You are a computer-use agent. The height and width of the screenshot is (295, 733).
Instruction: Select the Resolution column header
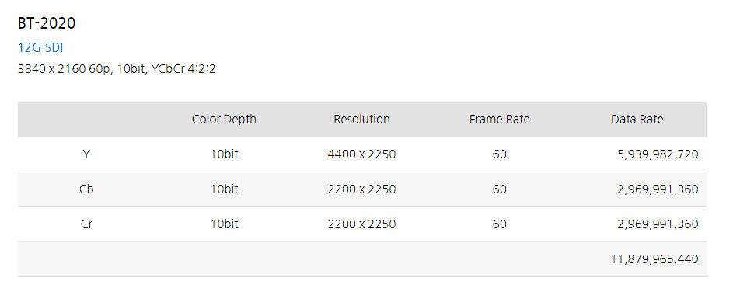coord(361,120)
